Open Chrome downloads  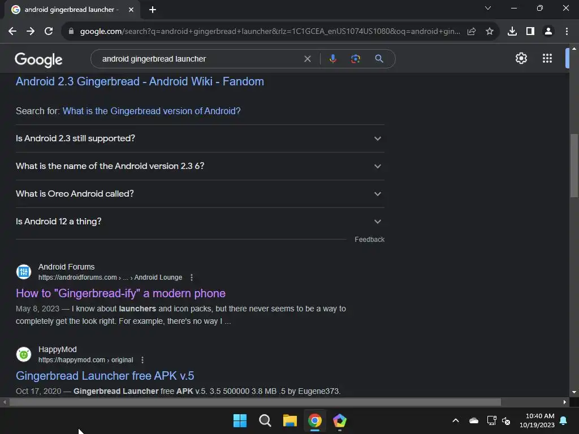[512, 32]
